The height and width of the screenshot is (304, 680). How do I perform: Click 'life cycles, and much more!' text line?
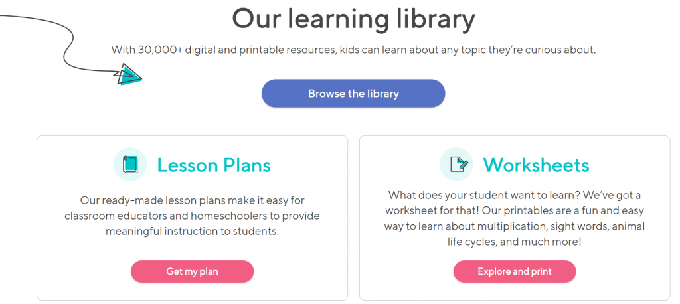pyautogui.click(x=515, y=242)
